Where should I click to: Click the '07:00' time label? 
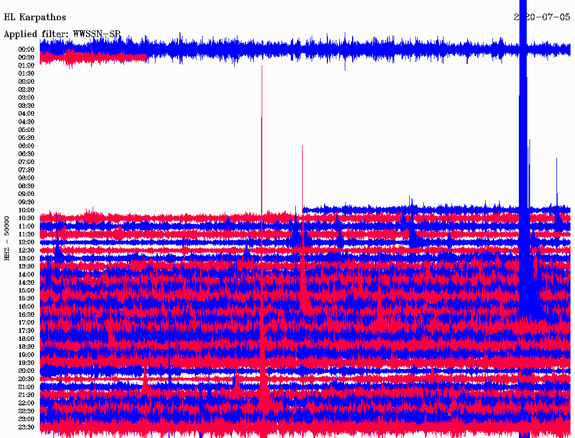[26, 162]
